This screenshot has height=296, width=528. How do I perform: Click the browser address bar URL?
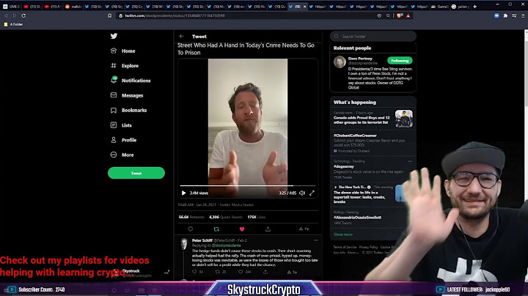[175, 15]
